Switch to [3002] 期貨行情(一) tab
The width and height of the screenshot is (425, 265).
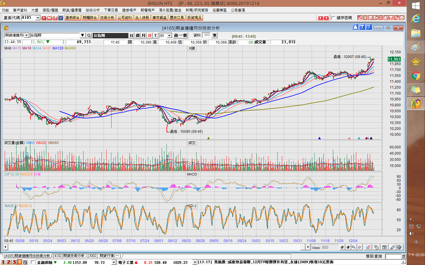(104, 256)
